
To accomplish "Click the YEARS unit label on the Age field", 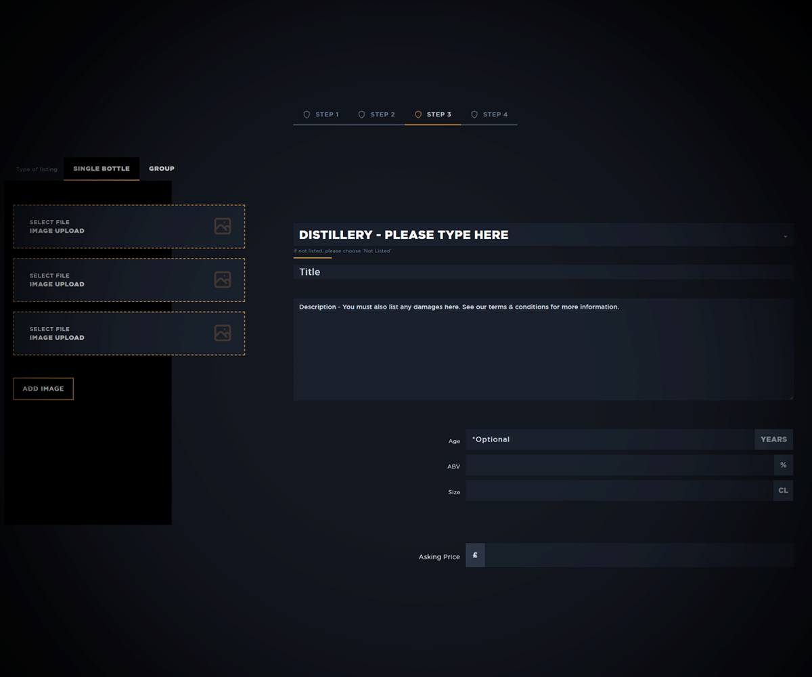I will [773, 439].
